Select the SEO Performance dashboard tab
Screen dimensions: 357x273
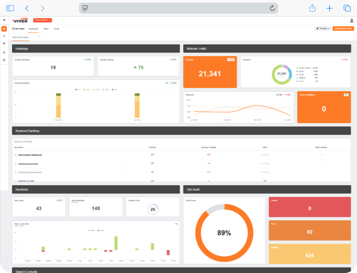point(22,37)
